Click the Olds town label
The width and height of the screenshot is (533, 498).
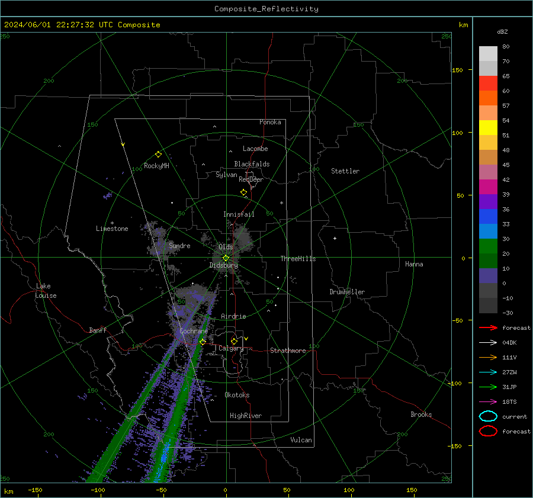[x=226, y=247]
